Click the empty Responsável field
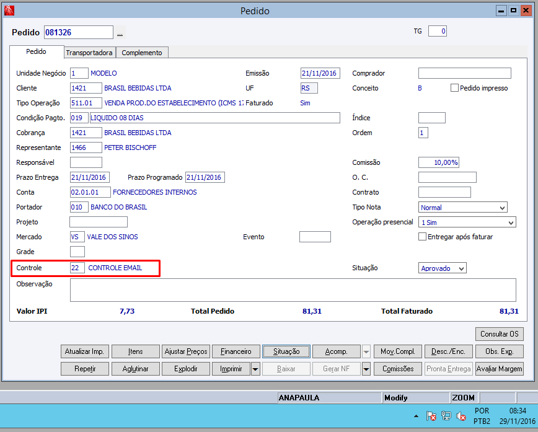The width and height of the screenshot is (538, 432). coord(86,162)
